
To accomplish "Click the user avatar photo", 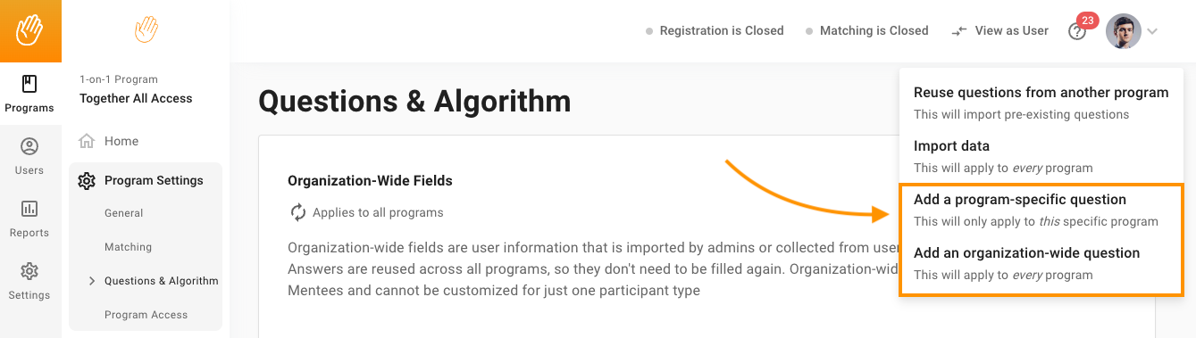I will [1123, 31].
